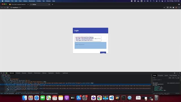
Task: Open the Bookmarks menu
Action: 32,1
